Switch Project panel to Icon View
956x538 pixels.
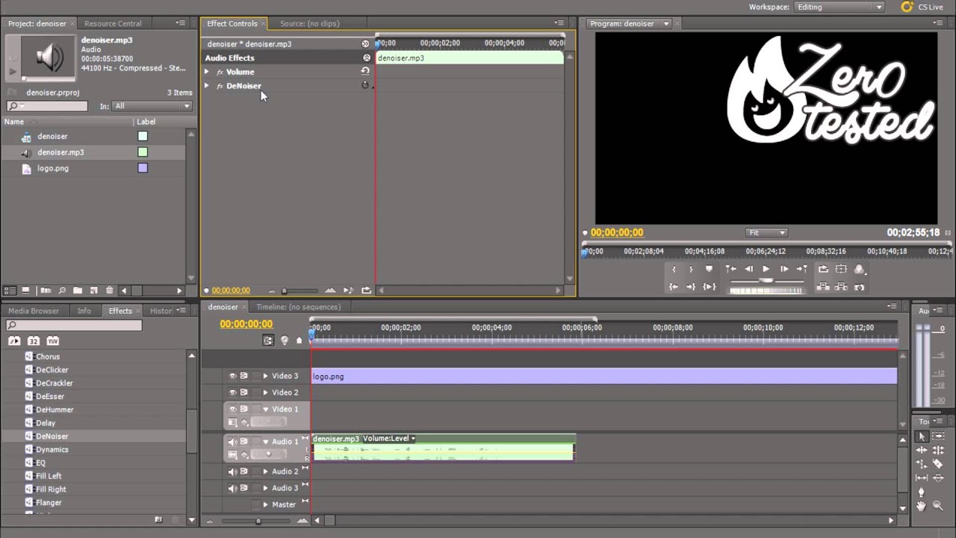(25, 291)
